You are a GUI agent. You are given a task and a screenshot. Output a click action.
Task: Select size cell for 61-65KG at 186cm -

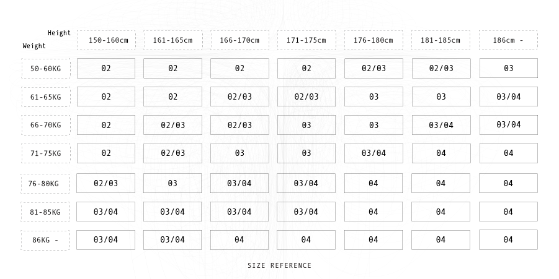pyautogui.click(x=508, y=97)
